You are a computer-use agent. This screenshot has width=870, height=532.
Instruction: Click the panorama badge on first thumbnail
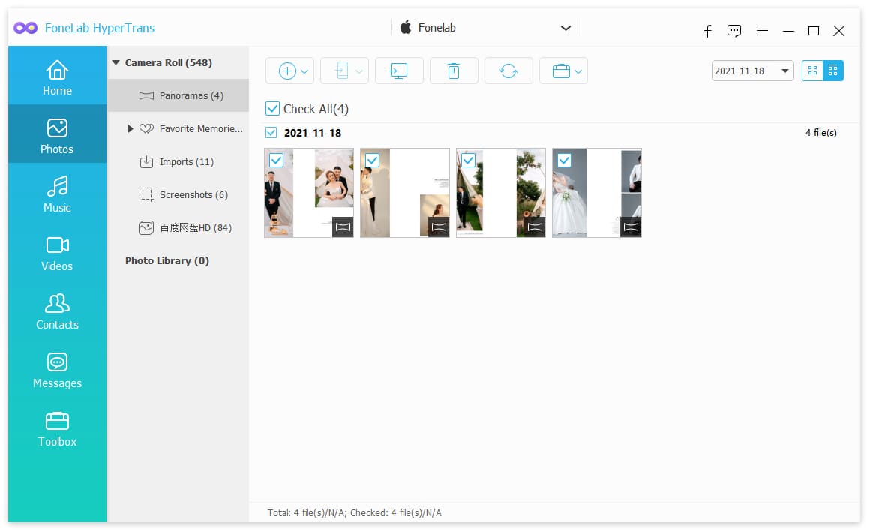[x=343, y=227]
